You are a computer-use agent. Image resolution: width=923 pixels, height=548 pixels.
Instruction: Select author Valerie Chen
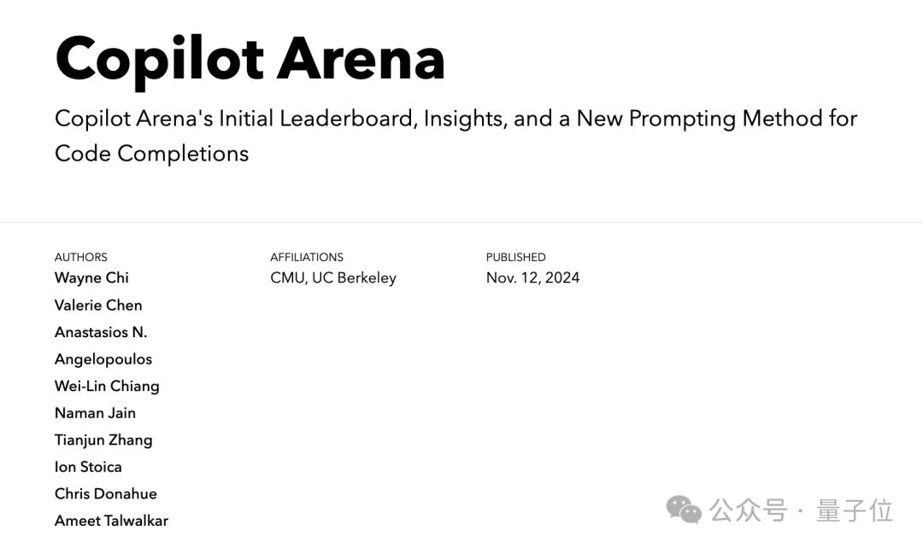tap(98, 305)
